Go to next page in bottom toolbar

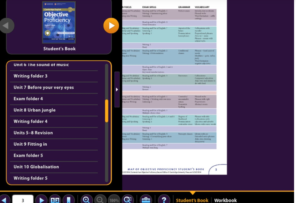41,200
